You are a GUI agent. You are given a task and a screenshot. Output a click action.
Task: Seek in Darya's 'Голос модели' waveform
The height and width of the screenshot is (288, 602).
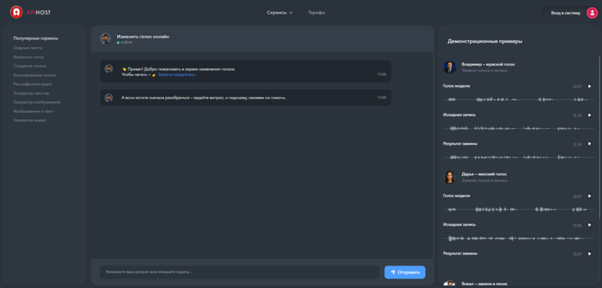pos(518,209)
